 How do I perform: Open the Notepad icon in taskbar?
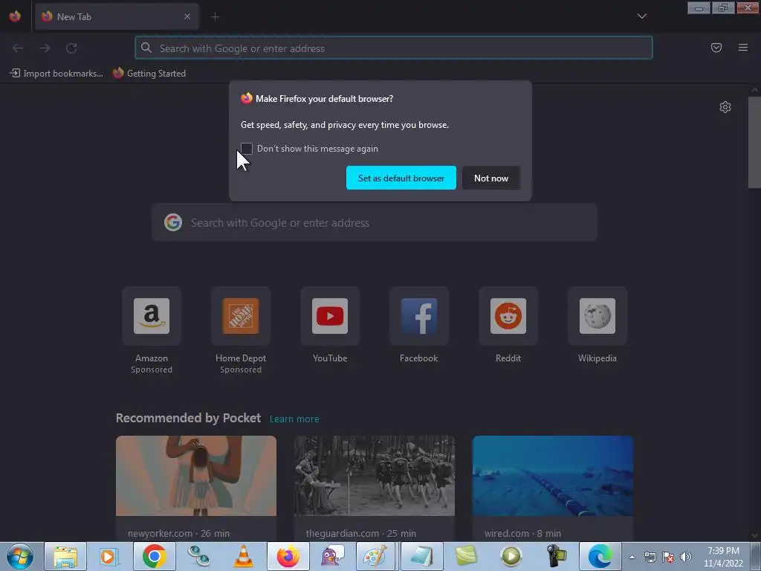click(x=421, y=556)
